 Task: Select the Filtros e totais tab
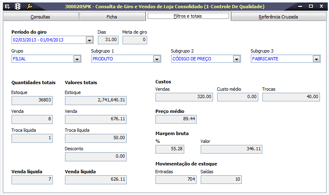click(x=188, y=16)
